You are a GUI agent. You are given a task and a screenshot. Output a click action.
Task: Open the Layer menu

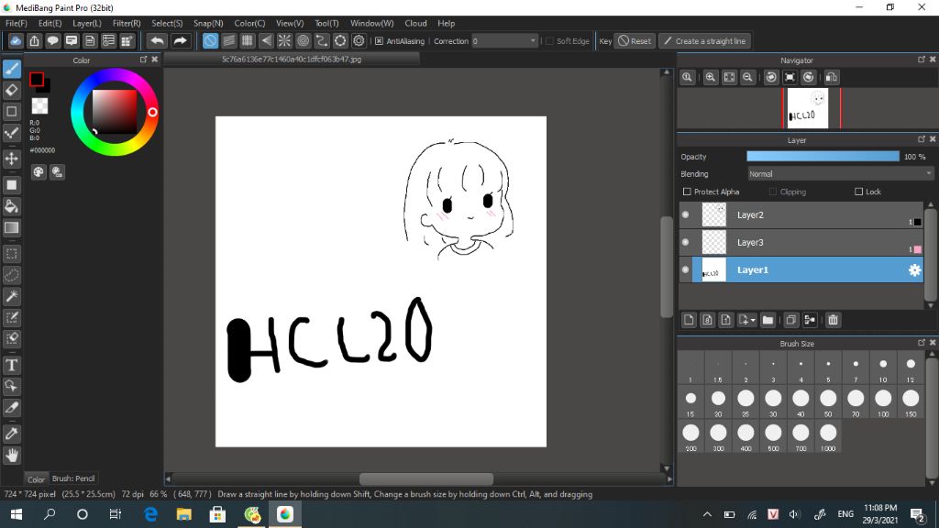point(87,23)
